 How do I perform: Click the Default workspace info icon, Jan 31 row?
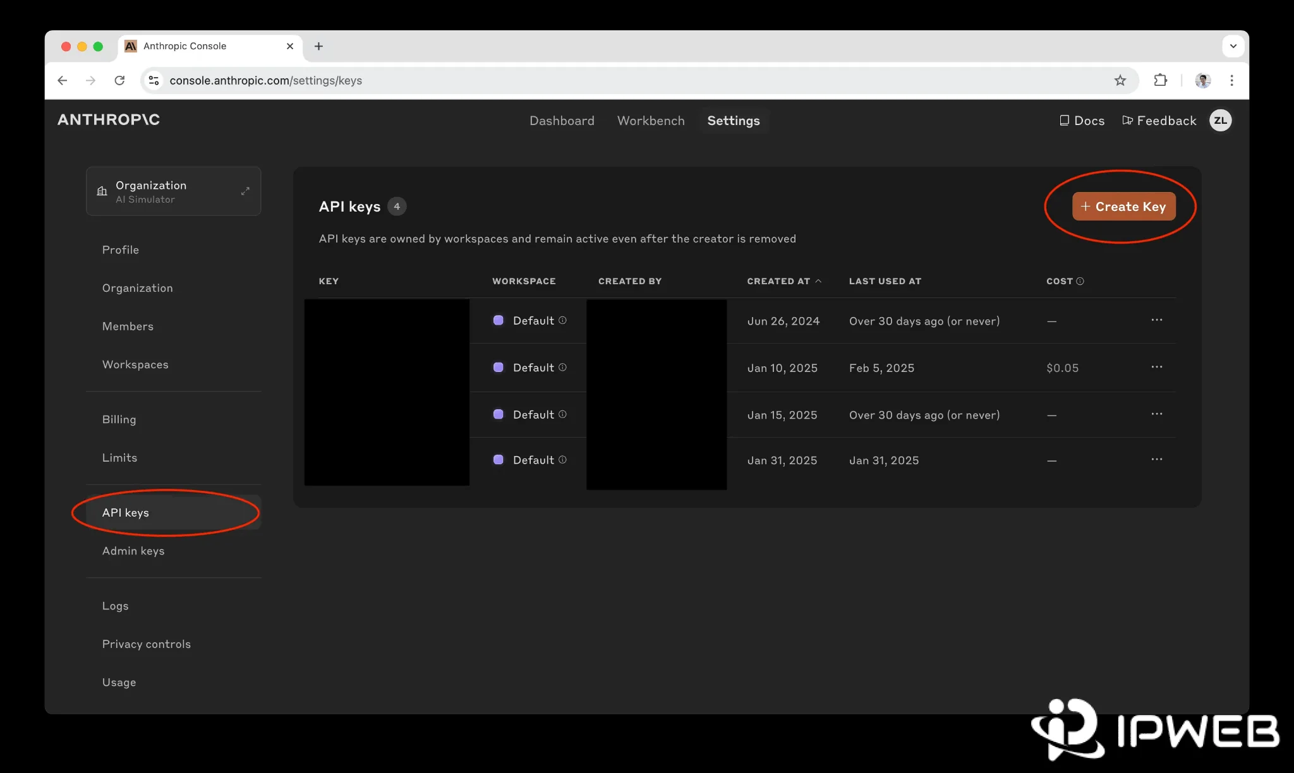click(x=562, y=460)
